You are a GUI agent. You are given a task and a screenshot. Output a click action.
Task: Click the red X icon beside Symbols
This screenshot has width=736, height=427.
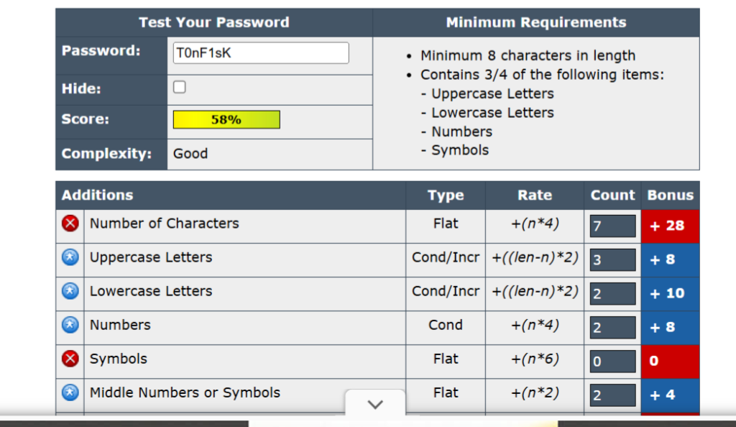[70, 359]
